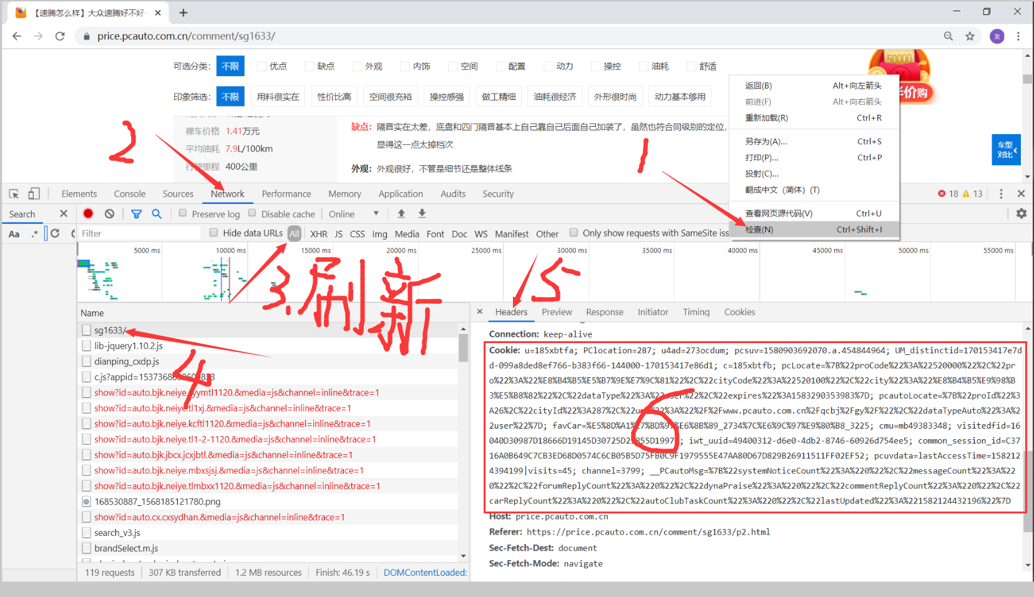Select search_v3.js request row
The height and width of the screenshot is (597, 1034).
pyautogui.click(x=268, y=533)
